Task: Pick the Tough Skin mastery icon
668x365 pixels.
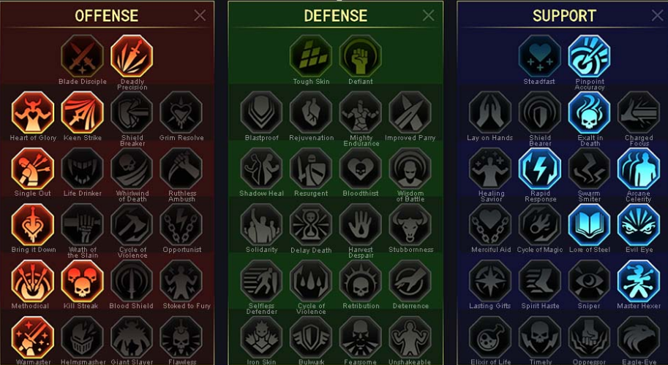Action: point(311,56)
